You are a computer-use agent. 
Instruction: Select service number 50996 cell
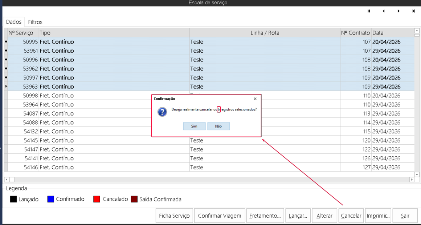point(23,60)
